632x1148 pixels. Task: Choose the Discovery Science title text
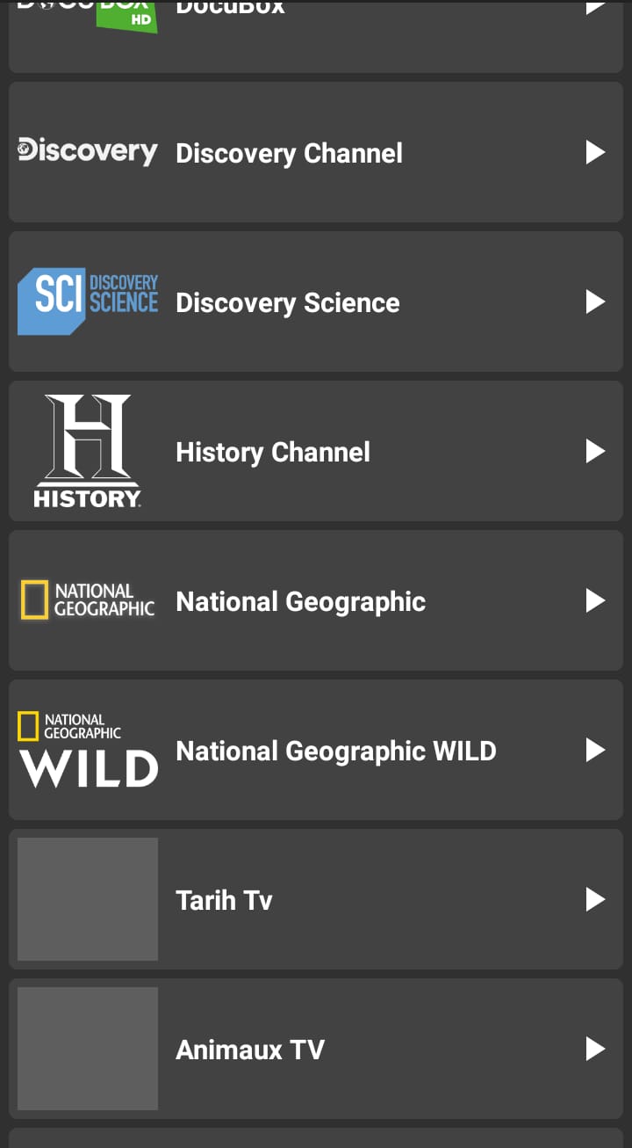pyautogui.click(x=288, y=302)
